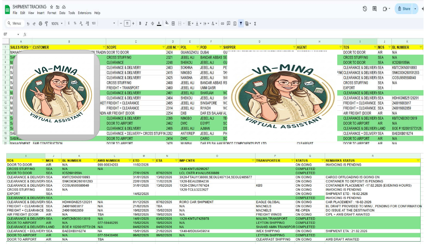The width and height of the screenshot is (432, 247).
Task: Click the name box showing I37
Action: (x=11, y=34)
